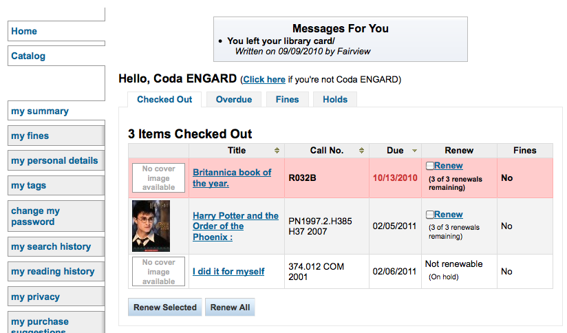The width and height of the screenshot is (567, 333).
Task: Click the Renew All button
Action: click(230, 307)
